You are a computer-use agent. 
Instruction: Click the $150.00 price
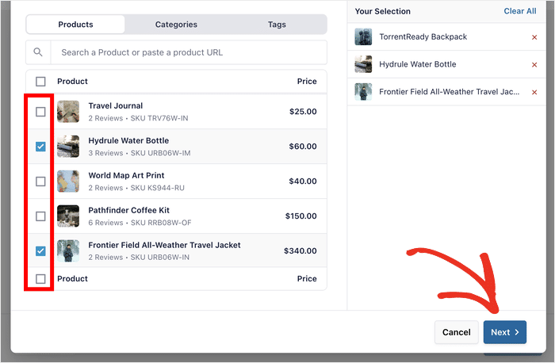click(300, 216)
